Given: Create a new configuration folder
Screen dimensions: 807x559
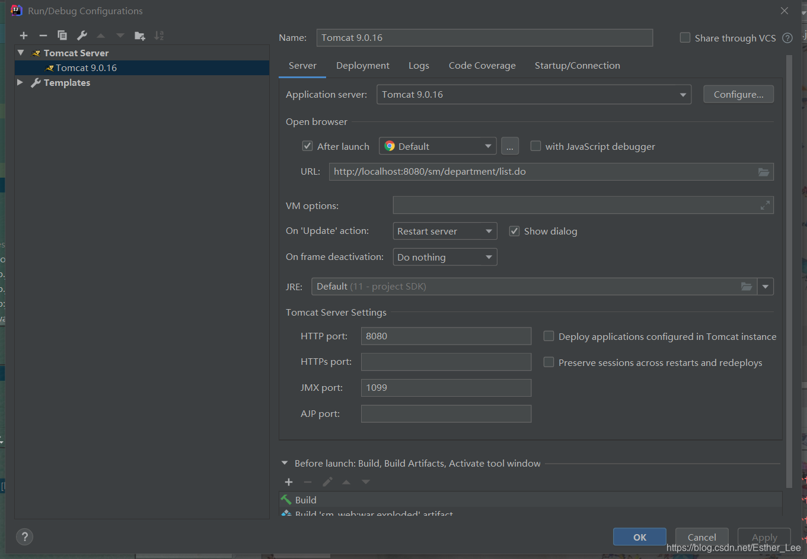Looking at the screenshot, I should tap(140, 36).
